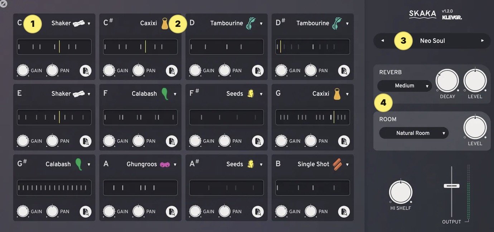Open the Natural Room dropdown
Viewport: 494px width, 232px height.
point(414,133)
